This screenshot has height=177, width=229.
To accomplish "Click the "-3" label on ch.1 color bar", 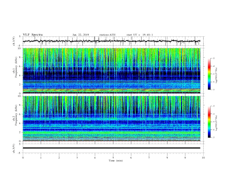I will pyautogui.click(x=213, y=58).
